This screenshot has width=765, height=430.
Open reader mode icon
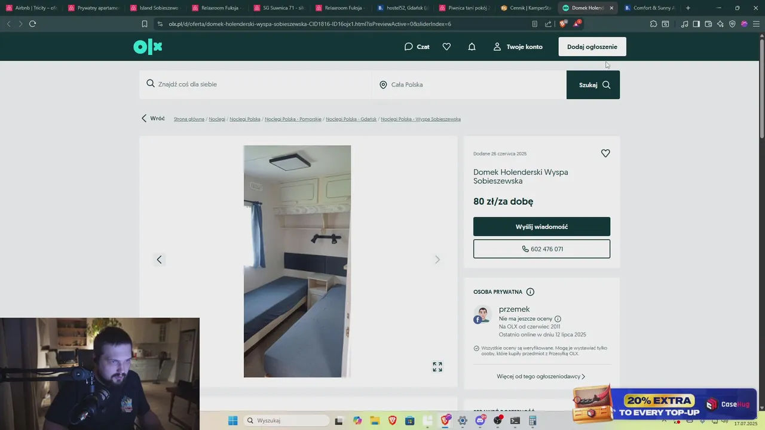tap(534, 24)
